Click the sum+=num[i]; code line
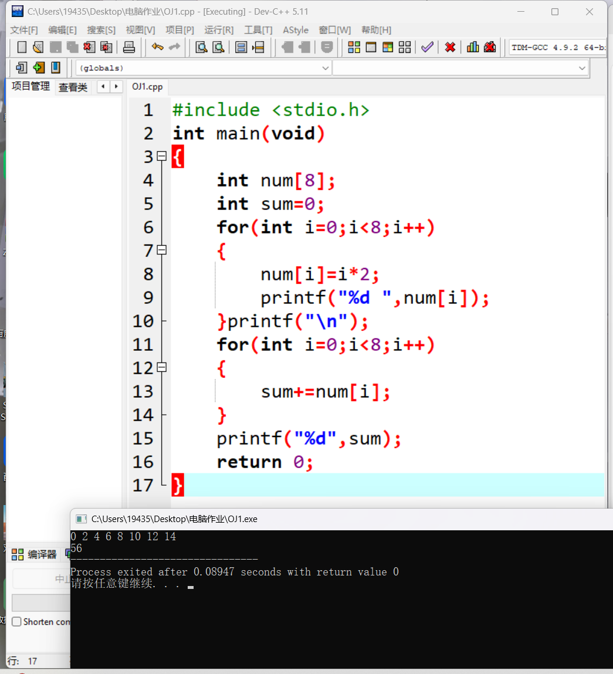Image resolution: width=613 pixels, height=674 pixels. pyautogui.click(x=325, y=392)
